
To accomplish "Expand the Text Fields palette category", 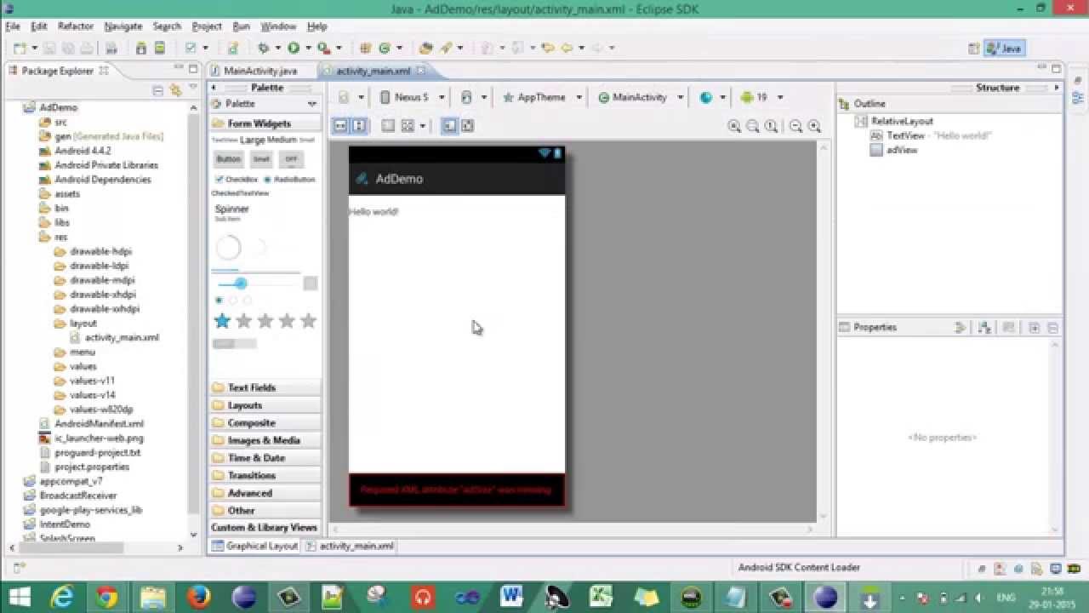I will pyautogui.click(x=265, y=387).
